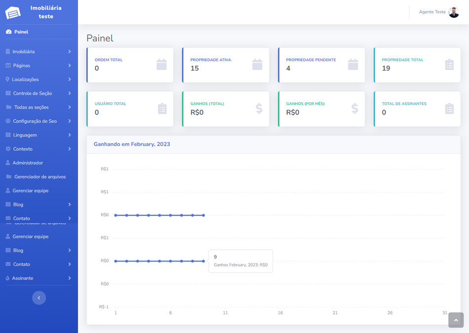Click the Localizações map pin icon
Viewport: 469px width, 333px height.
7,79
